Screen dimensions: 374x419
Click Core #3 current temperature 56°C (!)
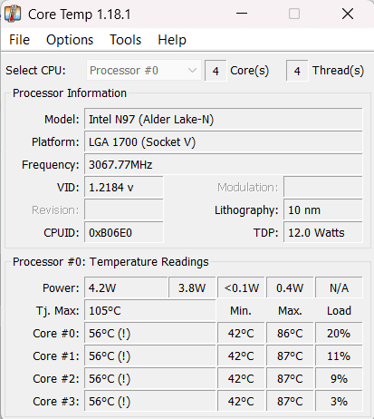[x=150, y=402]
